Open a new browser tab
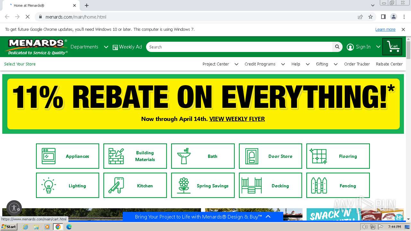Screen dimensions: 411x231 click(x=87, y=5)
